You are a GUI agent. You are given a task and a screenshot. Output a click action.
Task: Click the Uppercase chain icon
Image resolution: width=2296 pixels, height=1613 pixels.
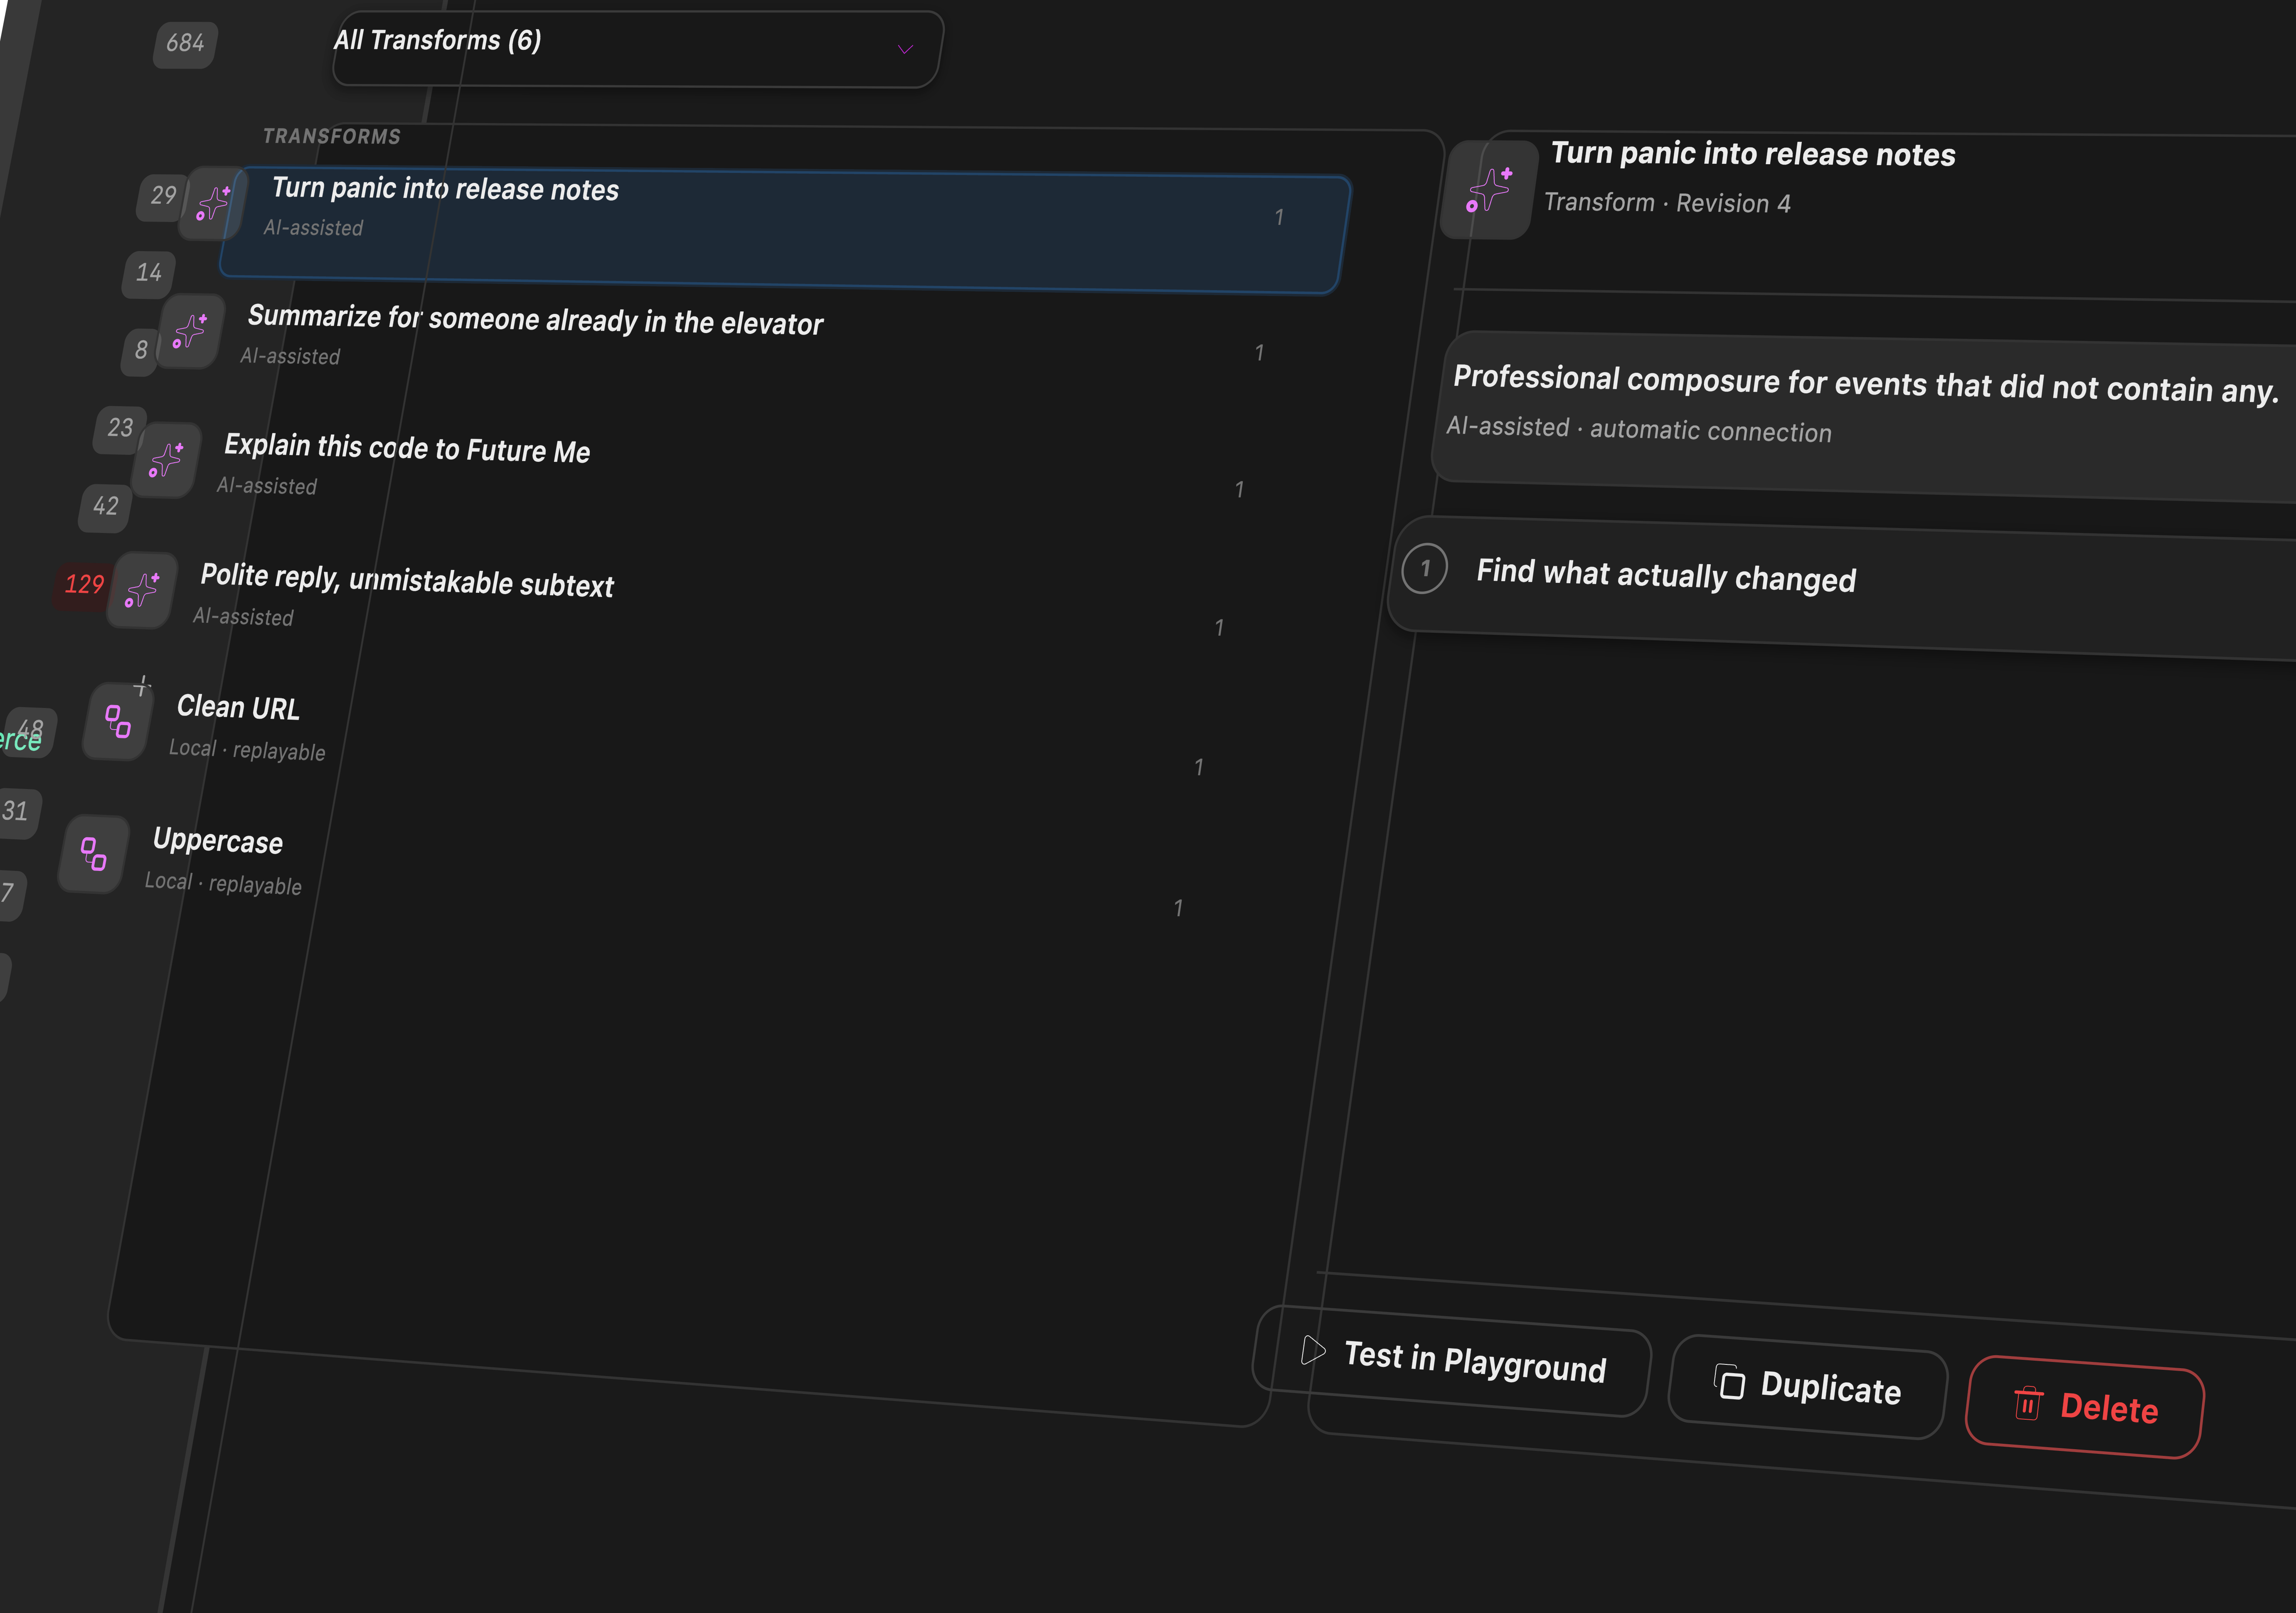click(x=94, y=854)
